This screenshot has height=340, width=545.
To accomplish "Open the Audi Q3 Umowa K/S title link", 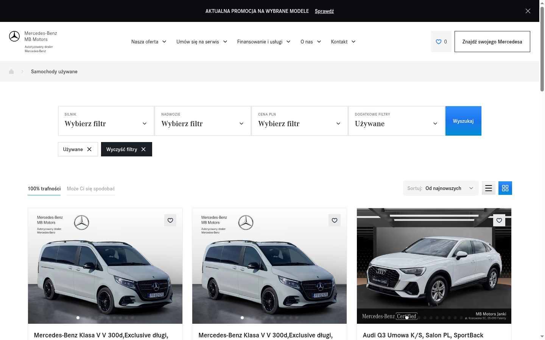I will [423, 335].
